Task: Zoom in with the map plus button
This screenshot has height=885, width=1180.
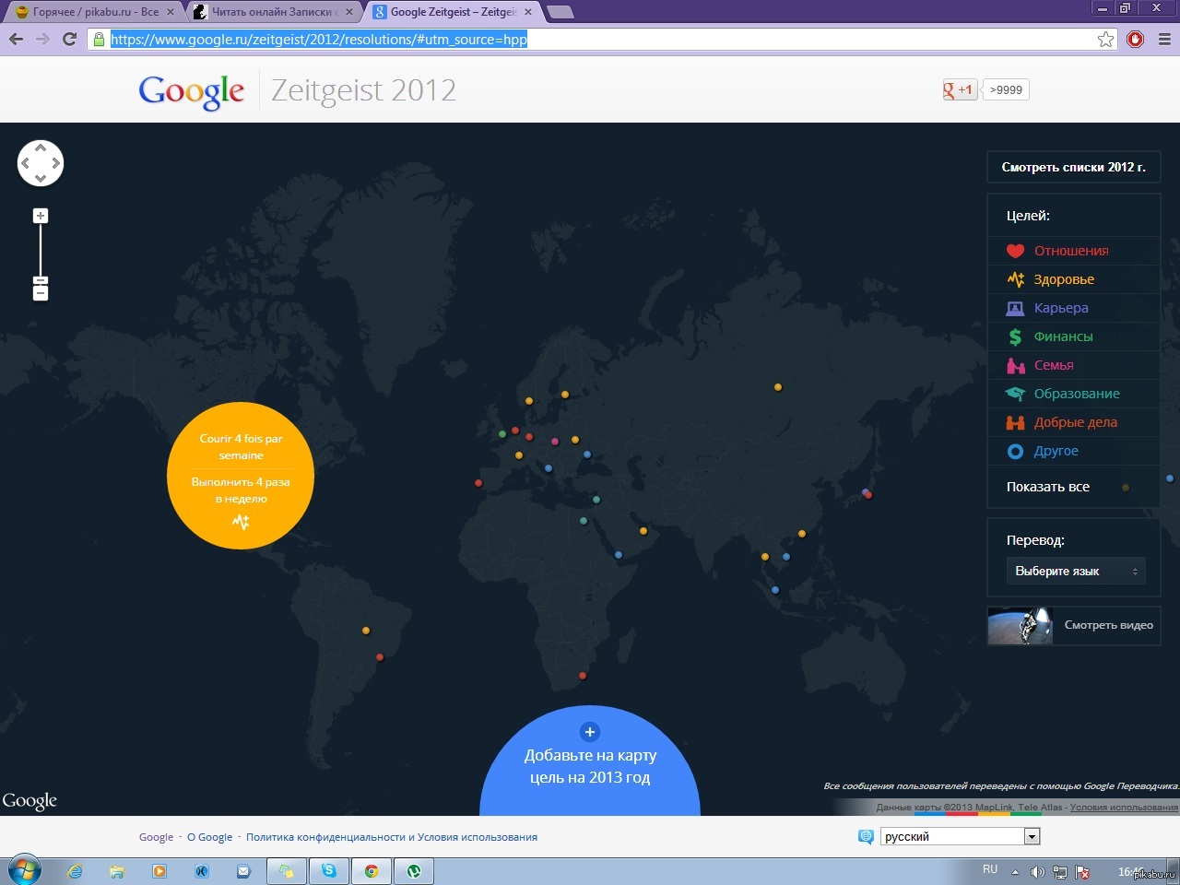Action: click(x=41, y=216)
